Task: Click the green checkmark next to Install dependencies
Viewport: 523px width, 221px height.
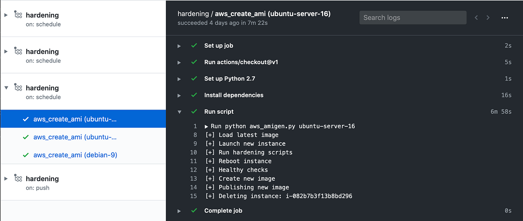Action: pyautogui.click(x=194, y=95)
